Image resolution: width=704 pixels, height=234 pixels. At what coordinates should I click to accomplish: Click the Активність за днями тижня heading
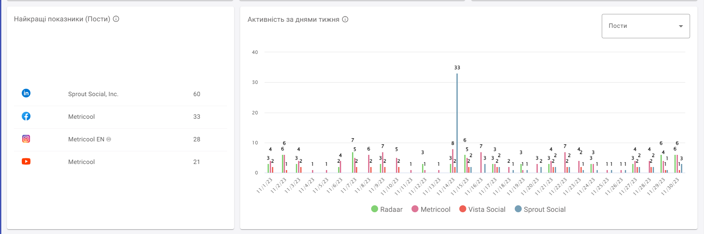click(293, 20)
